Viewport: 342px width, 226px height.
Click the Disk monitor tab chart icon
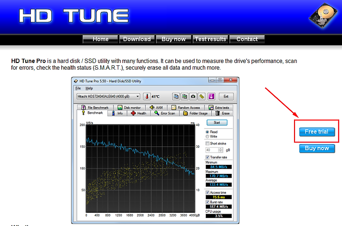[120, 108]
